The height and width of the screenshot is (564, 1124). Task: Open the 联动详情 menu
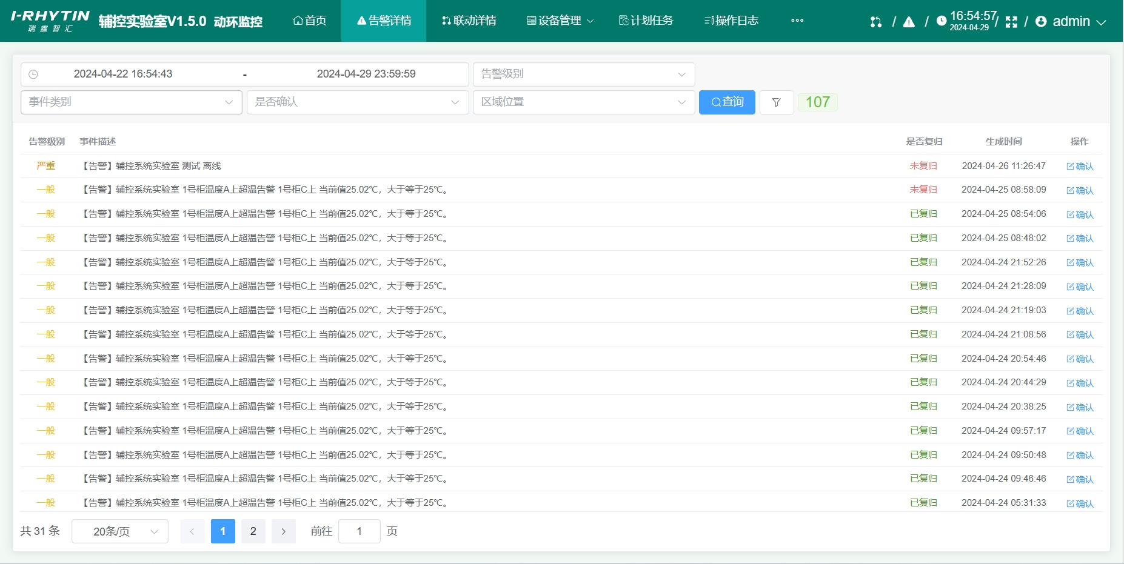469,21
